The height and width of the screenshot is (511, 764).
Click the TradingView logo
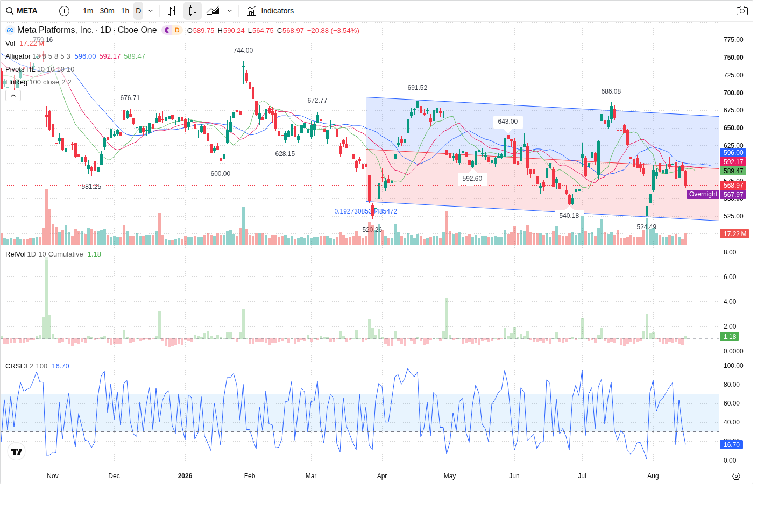(x=17, y=452)
